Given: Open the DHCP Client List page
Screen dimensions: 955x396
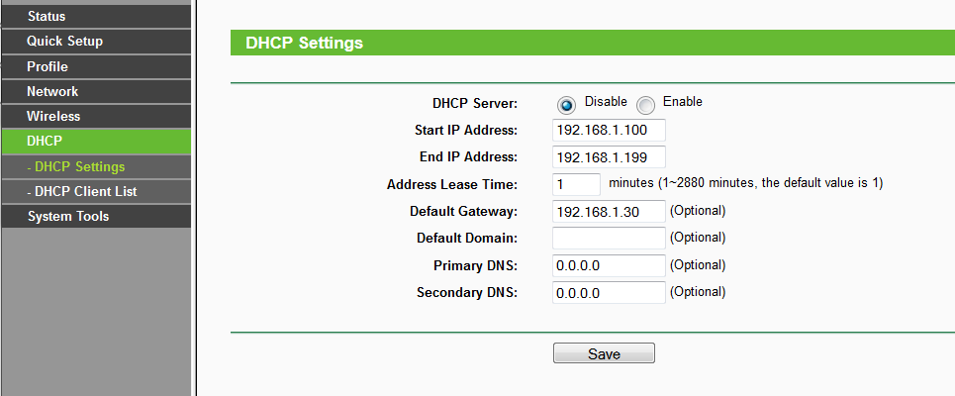Looking at the screenshot, I should coord(96,191).
